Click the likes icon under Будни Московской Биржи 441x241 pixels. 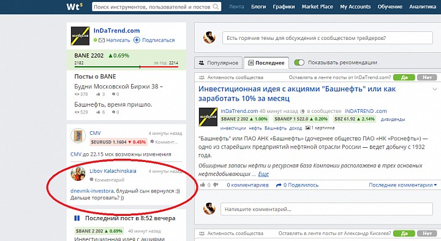pyautogui.click(x=98, y=94)
